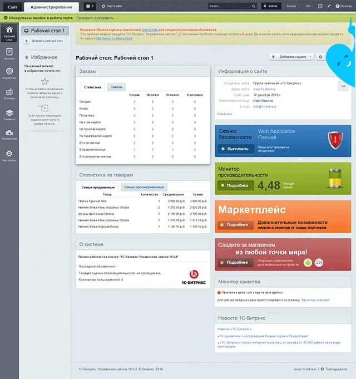Image resolution: width=356 pixels, height=379 pixels.
Task: Open the www.1c-bitrix.ru site address link
Action: 264,89
